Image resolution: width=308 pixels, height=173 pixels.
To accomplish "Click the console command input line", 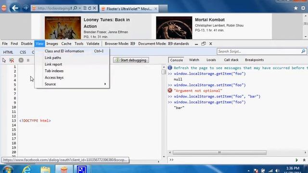I will [x=234, y=160].
